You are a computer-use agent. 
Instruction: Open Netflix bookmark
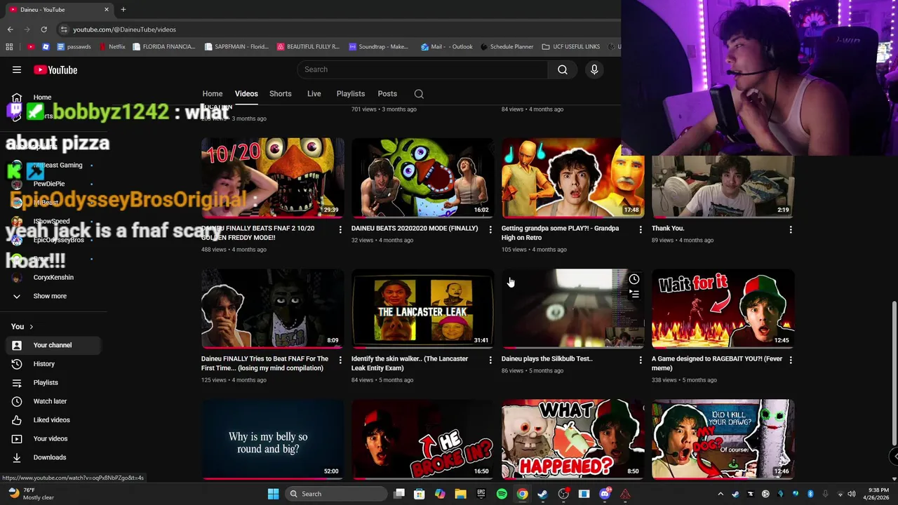click(x=112, y=47)
